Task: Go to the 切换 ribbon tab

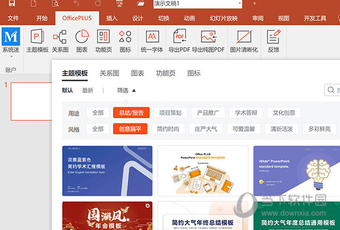Action: click(163, 18)
